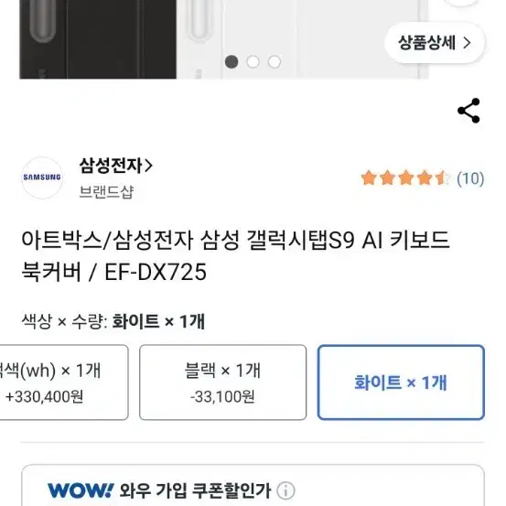Image resolution: width=506 pixels, height=506 pixels.
Task: Tap the WOW membership logo
Action: coord(81,490)
